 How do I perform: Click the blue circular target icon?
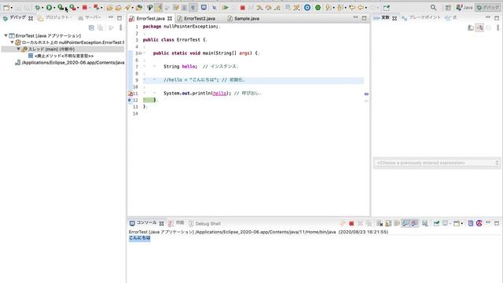[x=307, y=7]
